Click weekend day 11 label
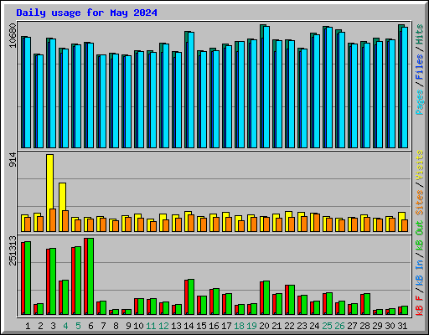The height and width of the screenshot is (335, 429). tap(151, 326)
